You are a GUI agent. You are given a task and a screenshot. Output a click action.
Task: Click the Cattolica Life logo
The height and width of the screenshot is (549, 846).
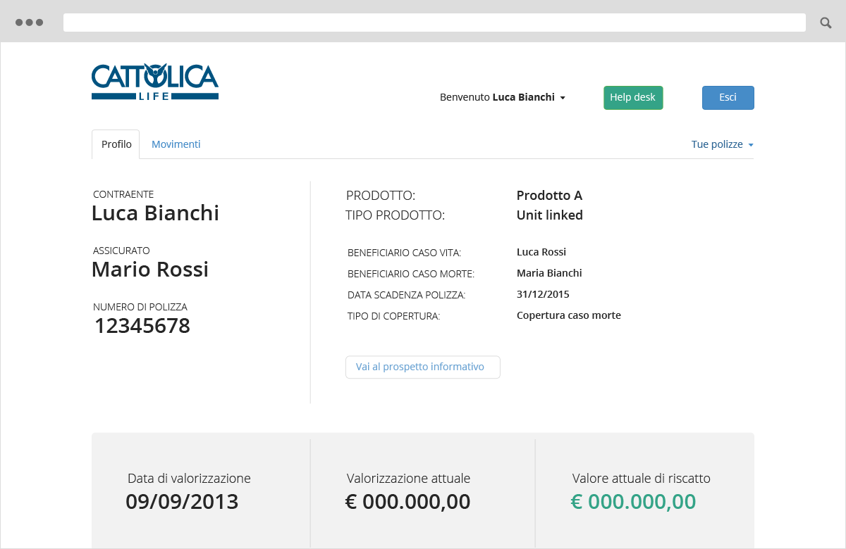(x=155, y=82)
